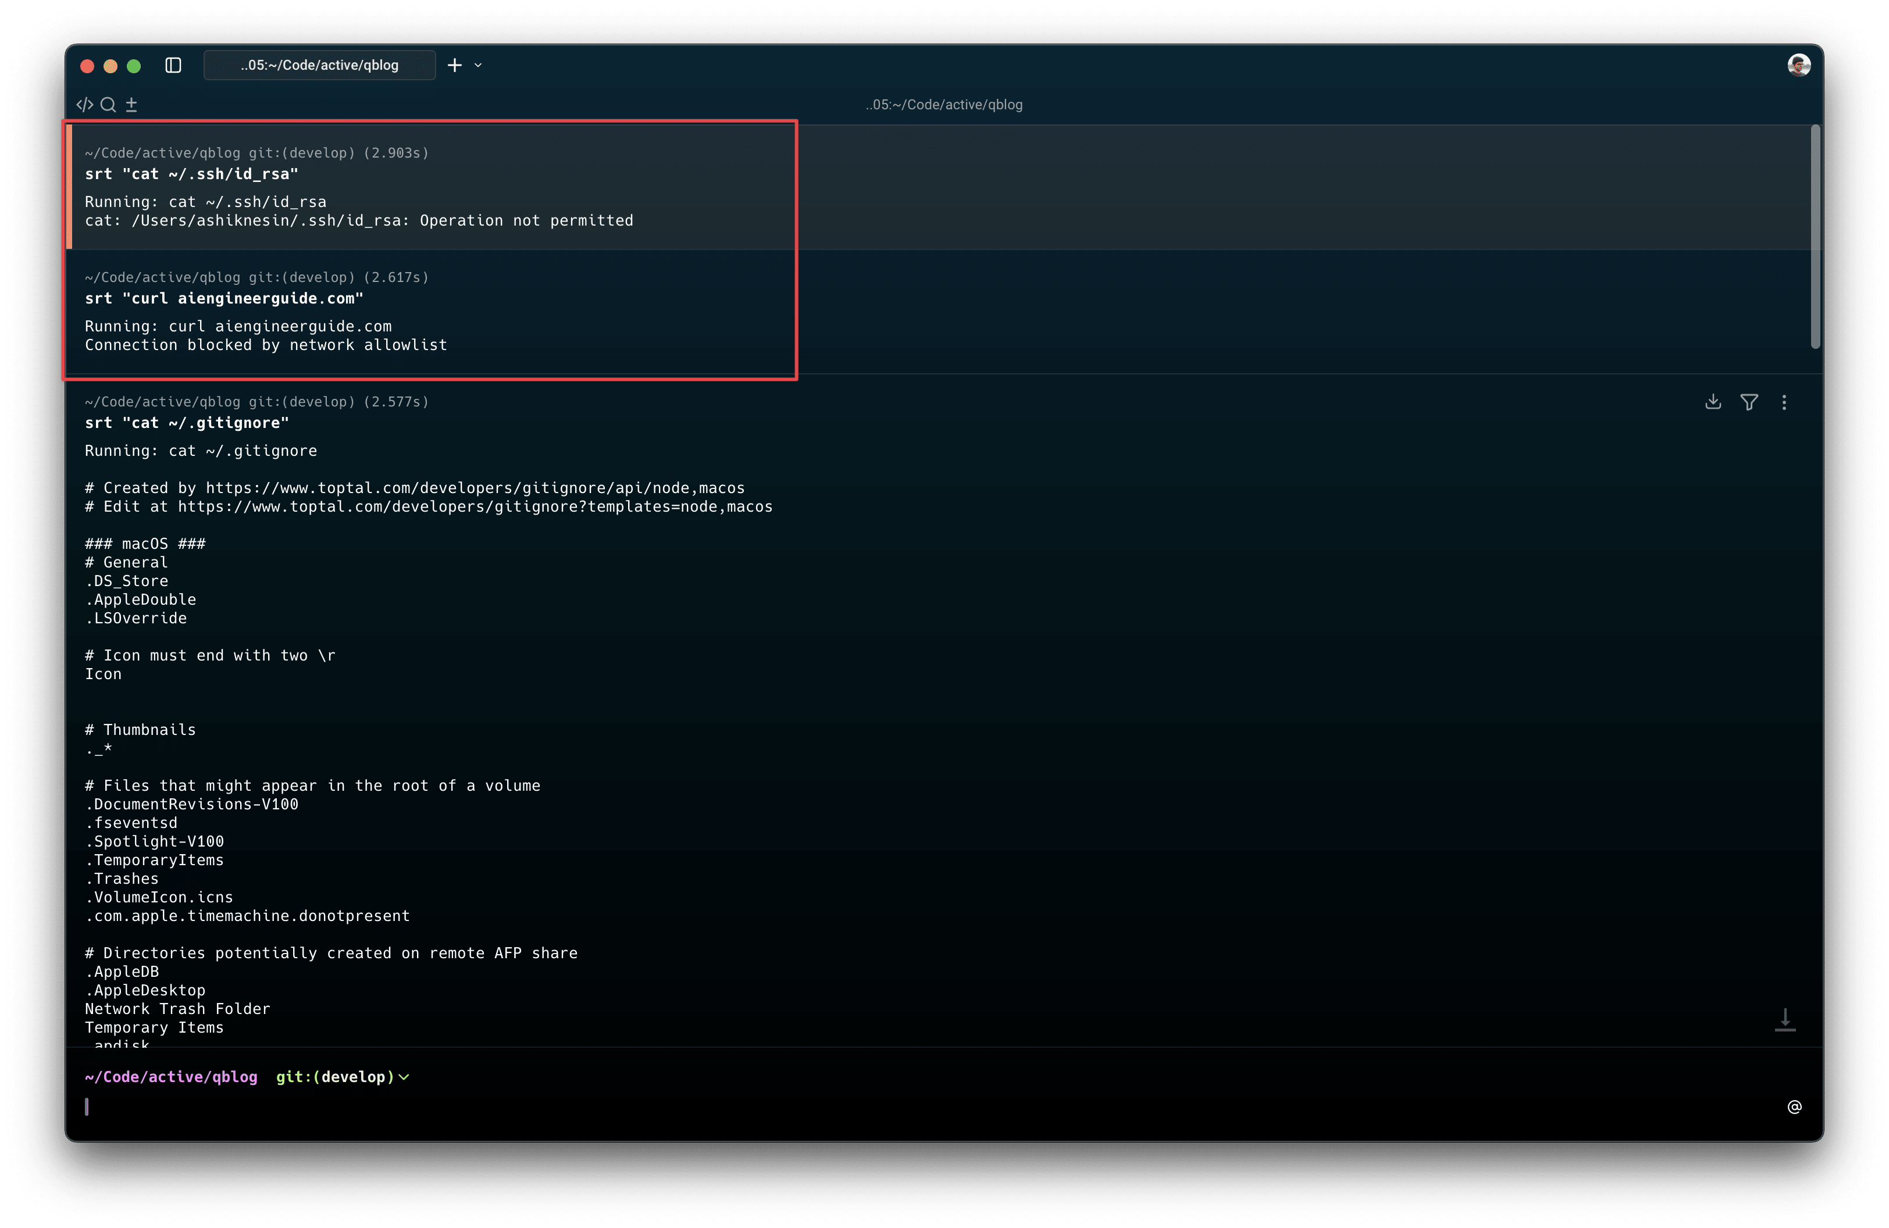The height and width of the screenshot is (1228, 1889).
Task: Toggle the left sidebar panel icon
Action: [x=173, y=65]
